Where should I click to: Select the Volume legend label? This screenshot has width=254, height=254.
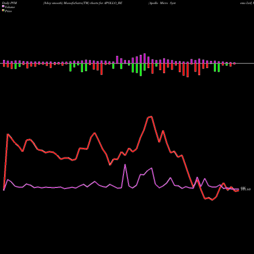(10, 7)
